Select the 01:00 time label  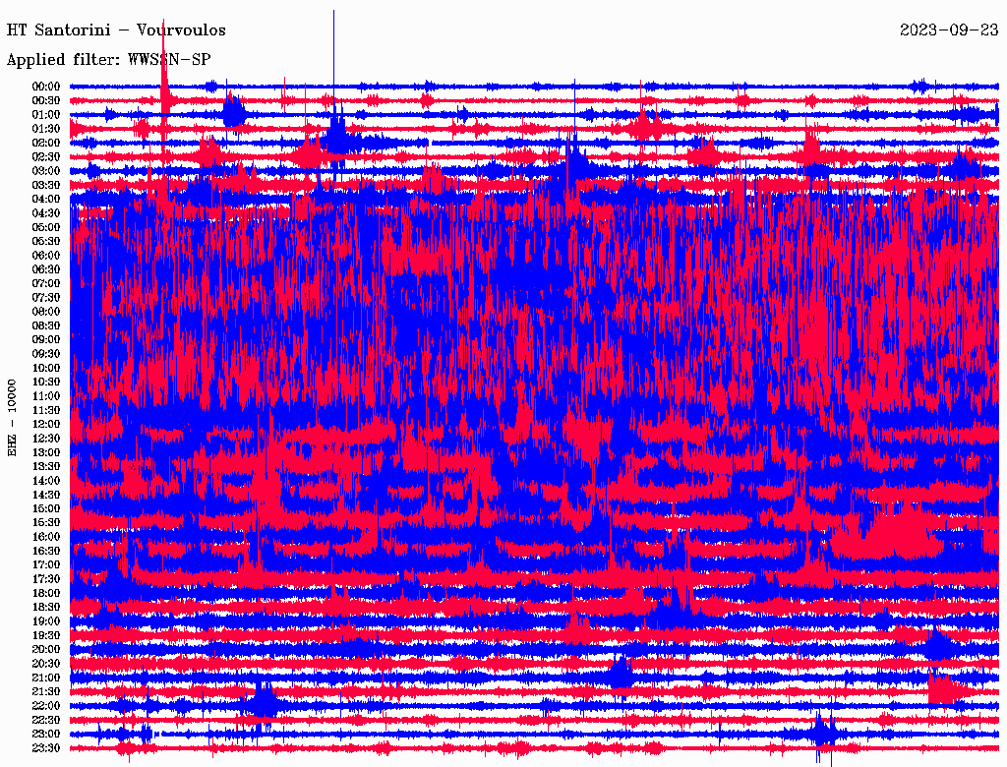tap(45, 114)
